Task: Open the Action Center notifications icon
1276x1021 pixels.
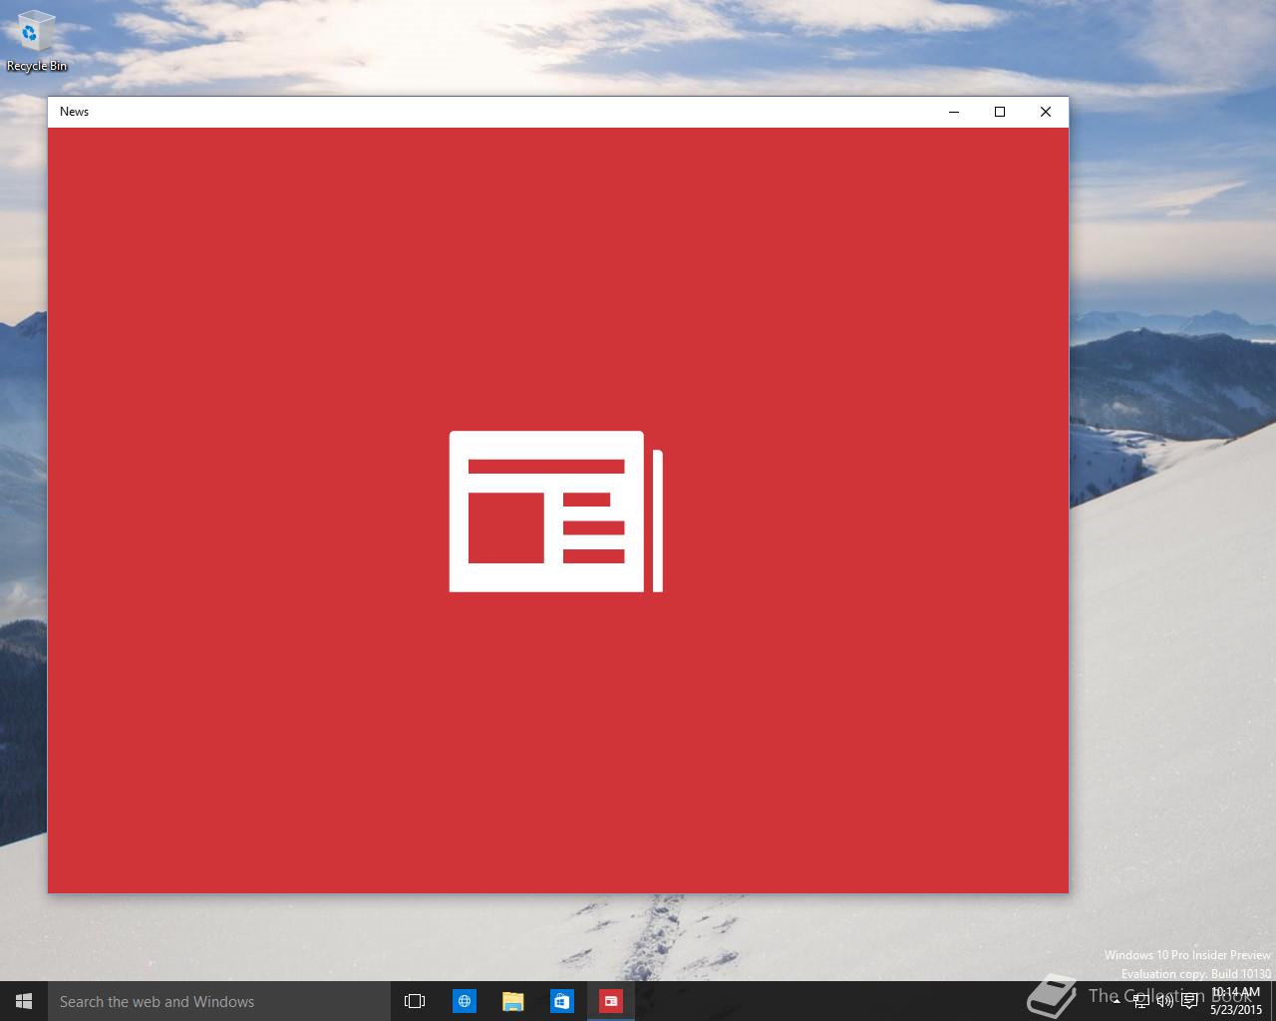Action: pyautogui.click(x=1189, y=1001)
